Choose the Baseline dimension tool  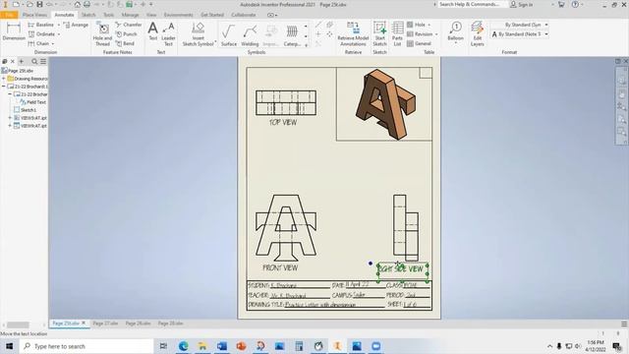[40, 25]
